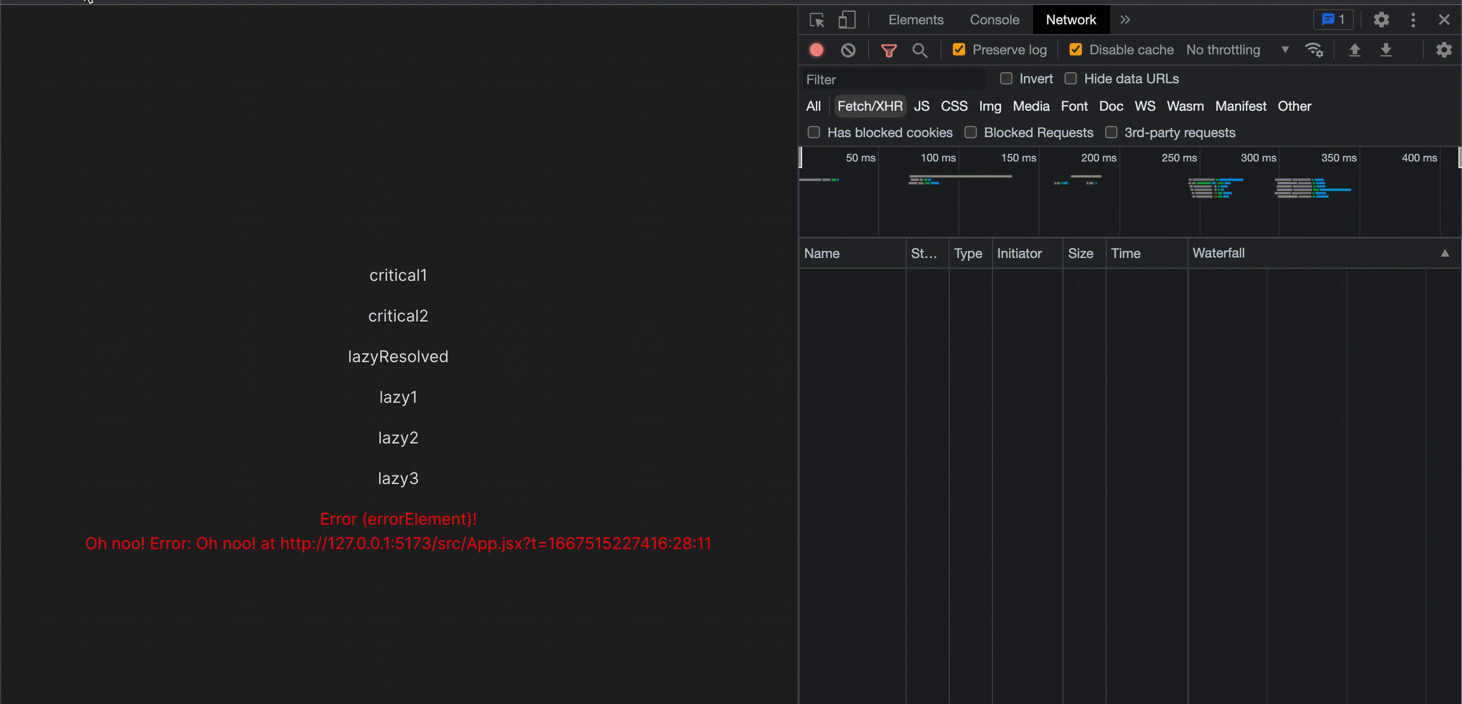Open DevTools three-dot customize menu
Screen dimensions: 1462x704
tap(1413, 20)
